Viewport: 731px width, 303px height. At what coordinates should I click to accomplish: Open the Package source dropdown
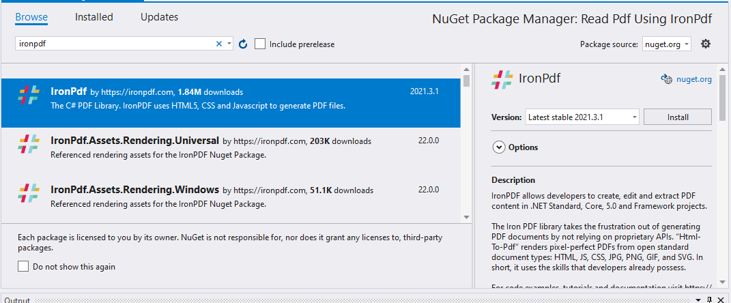tap(666, 44)
